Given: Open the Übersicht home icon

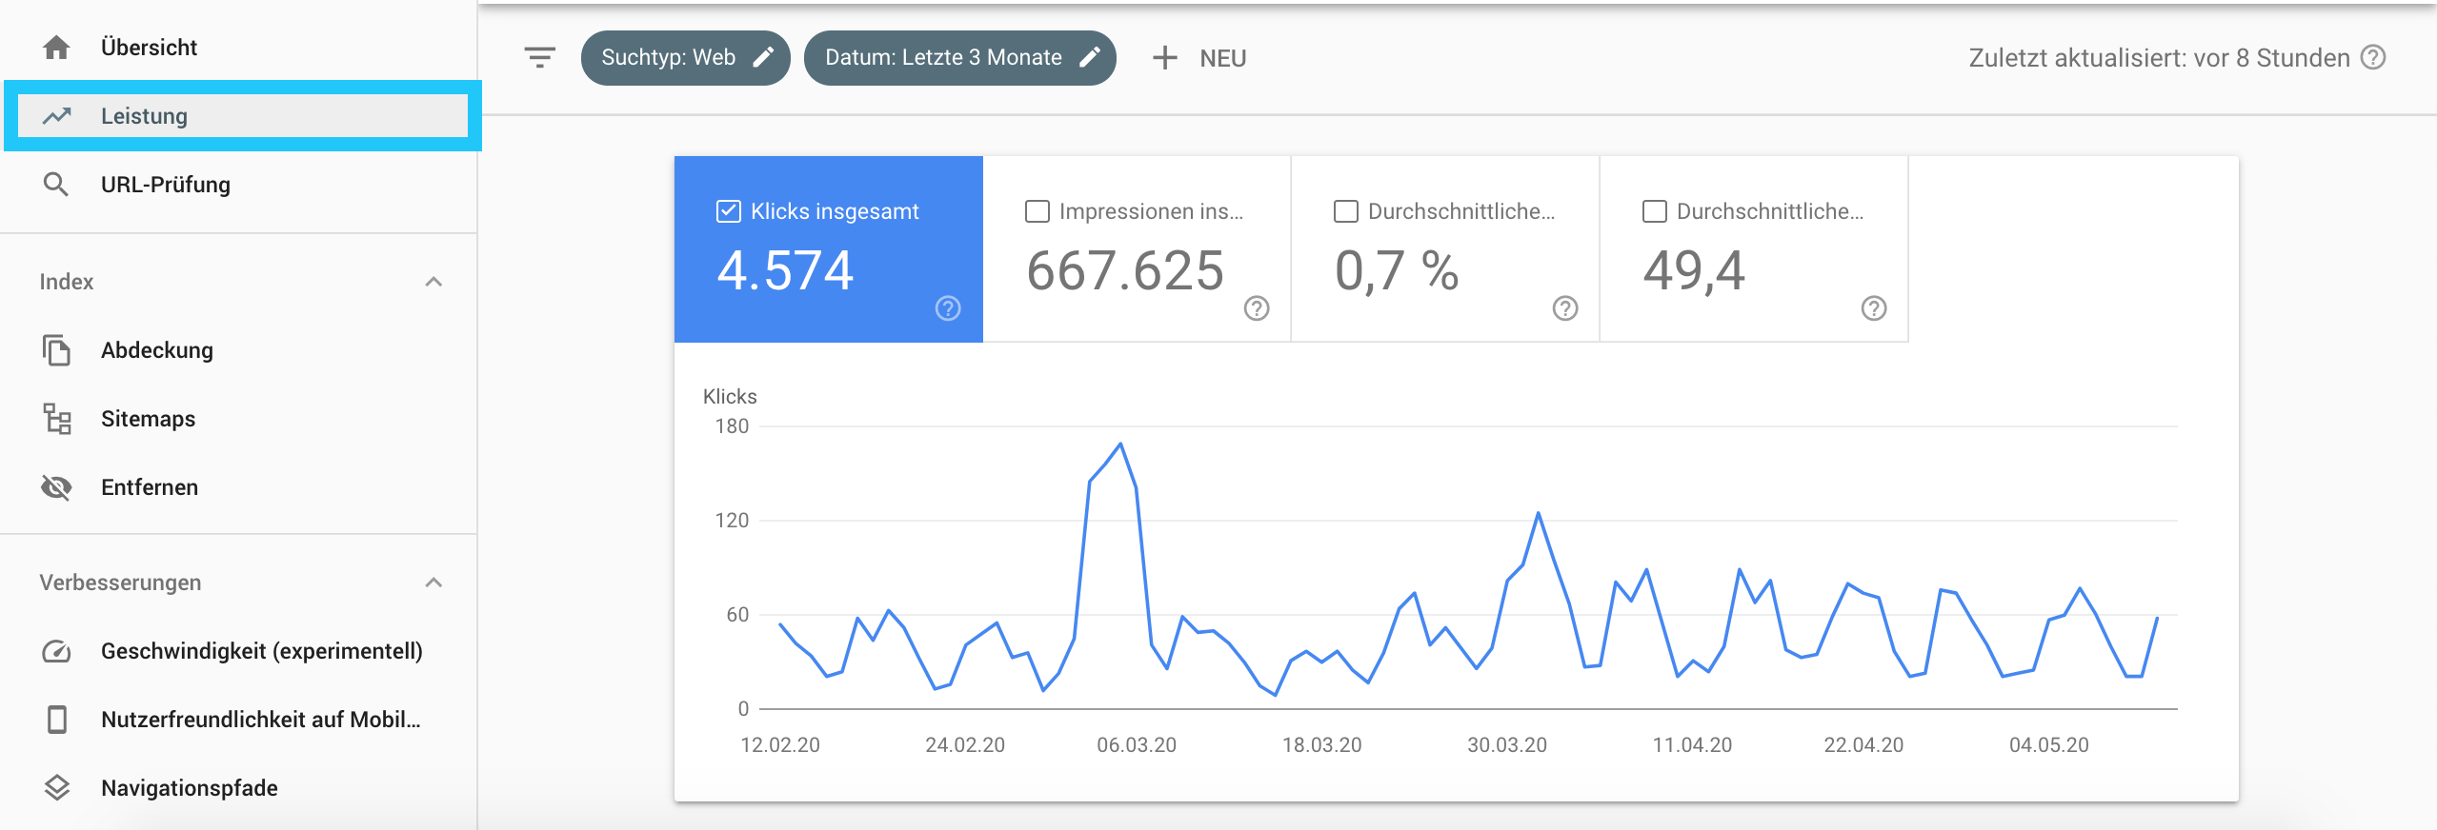Looking at the screenshot, I should pos(56,48).
